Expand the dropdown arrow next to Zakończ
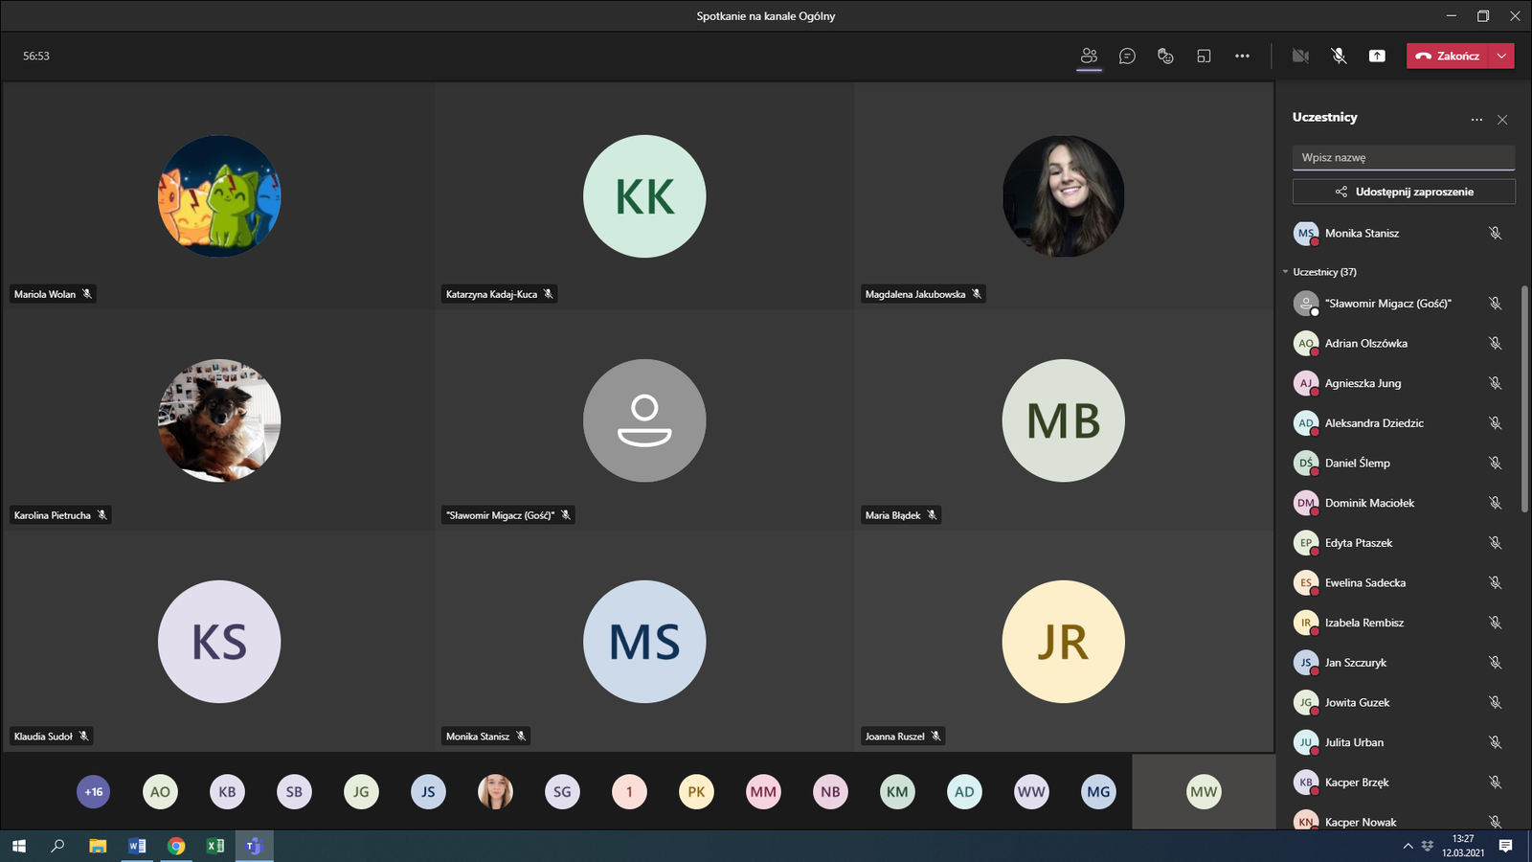The height and width of the screenshot is (862, 1532). tap(1502, 56)
